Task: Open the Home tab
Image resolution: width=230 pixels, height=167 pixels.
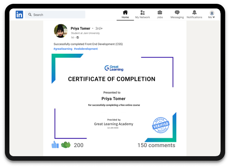Action: pos(125,14)
